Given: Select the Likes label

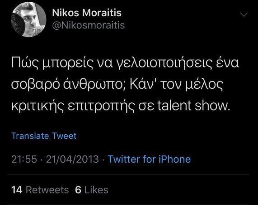Looking at the screenshot, I should click(96, 190).
